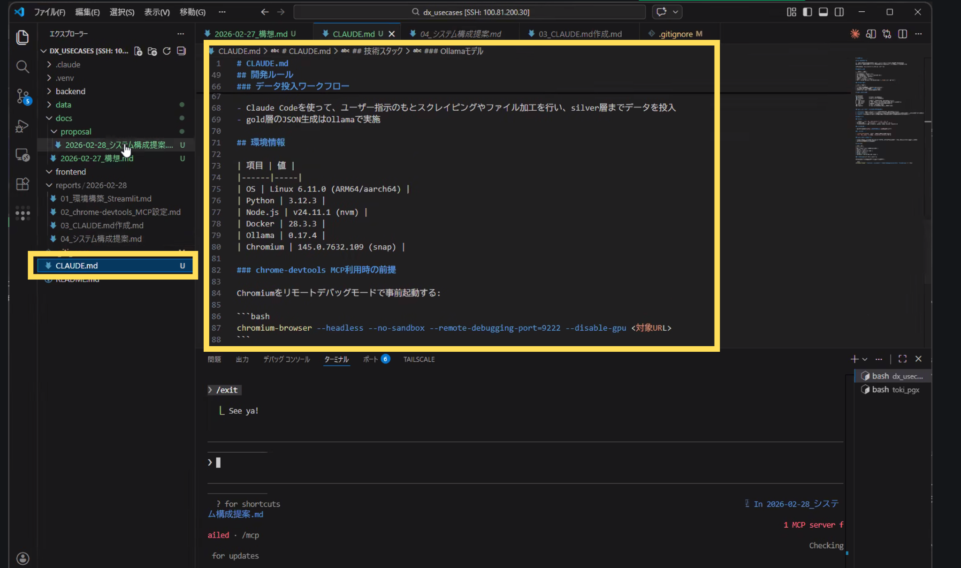Image resolution: width=961 pixels, height=568 pixels.
Task: Refresh the explorer tree
Action: point(167,51)
